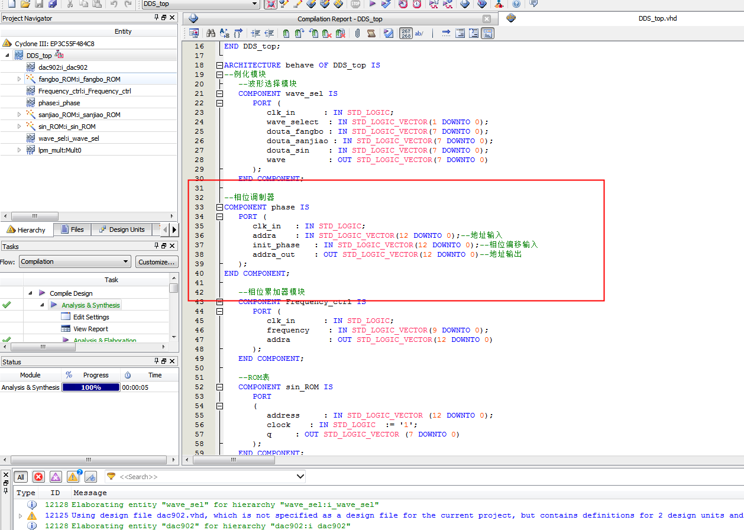Find text with the binoculars icon
Screen dimensions: 744x530
tap(211, 33)
